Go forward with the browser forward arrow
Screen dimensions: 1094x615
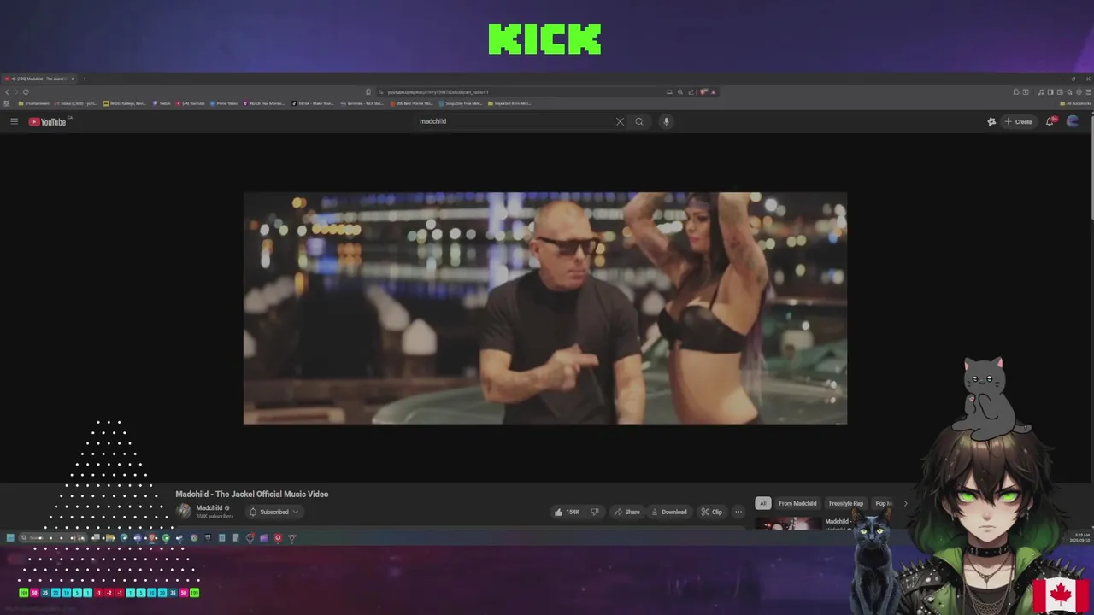(x=16, y=91)
